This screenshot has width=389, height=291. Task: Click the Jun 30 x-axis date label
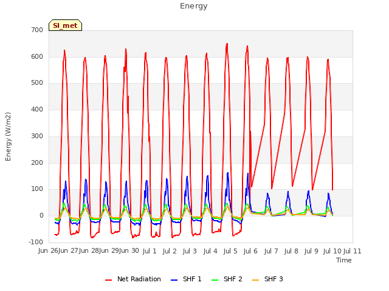129,251
